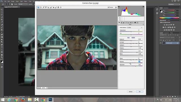This screenshot has width=181, height=102.
Task: Open the Adjustments panel flyout menu
Action: pyautogui.click(x=180, y=20)
